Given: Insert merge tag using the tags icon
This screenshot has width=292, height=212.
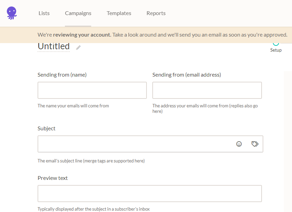Looking at the screenshot, I should 255,144.
